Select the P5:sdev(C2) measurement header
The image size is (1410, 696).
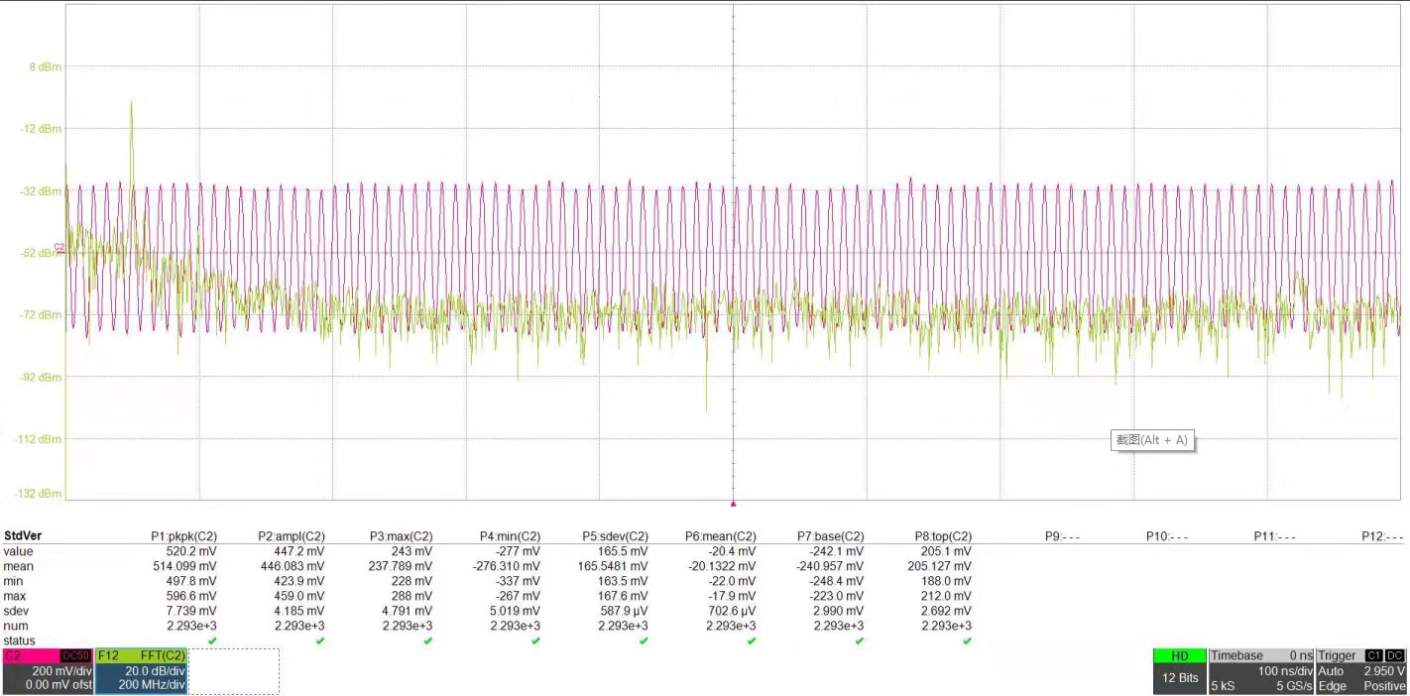[615, 536]
